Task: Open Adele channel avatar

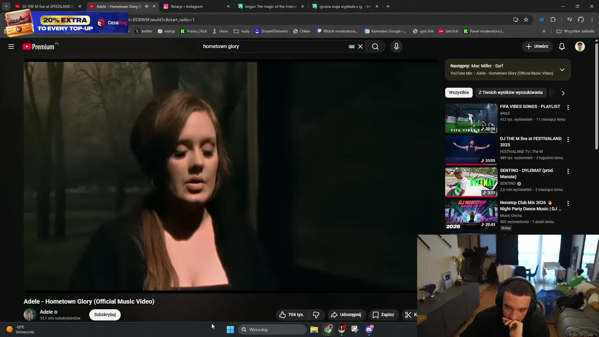Action: click(x=30, y=315)
